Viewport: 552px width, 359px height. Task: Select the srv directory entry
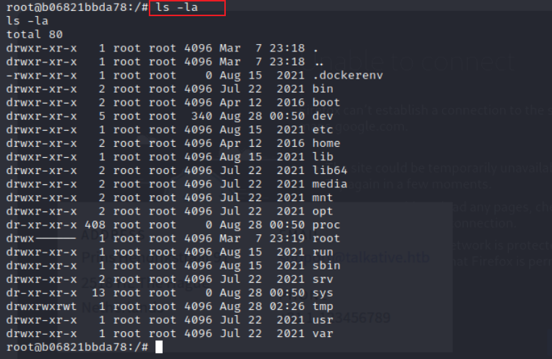coord(322,279)
